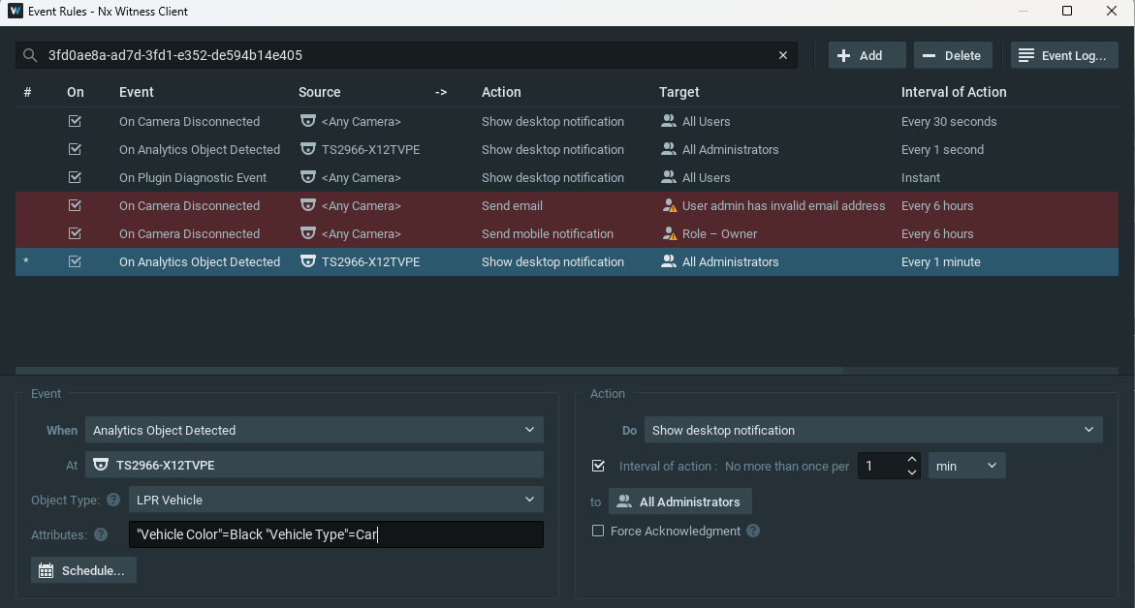Open the Do action dropdown
1135x608 pixels.
tap(873, 430)
